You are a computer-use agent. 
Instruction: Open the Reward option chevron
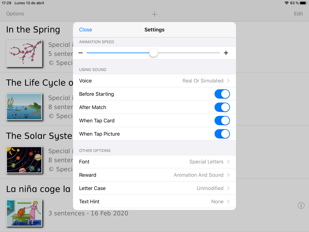point(228,175)
